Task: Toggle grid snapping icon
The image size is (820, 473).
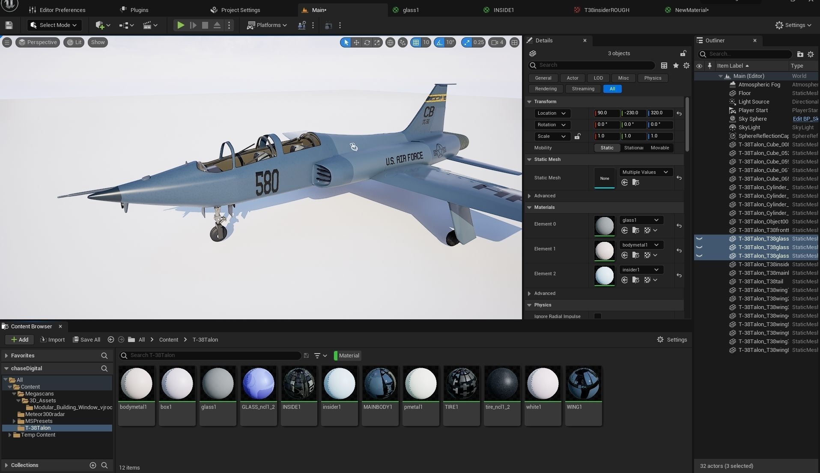Action: (x=416, y=42)
